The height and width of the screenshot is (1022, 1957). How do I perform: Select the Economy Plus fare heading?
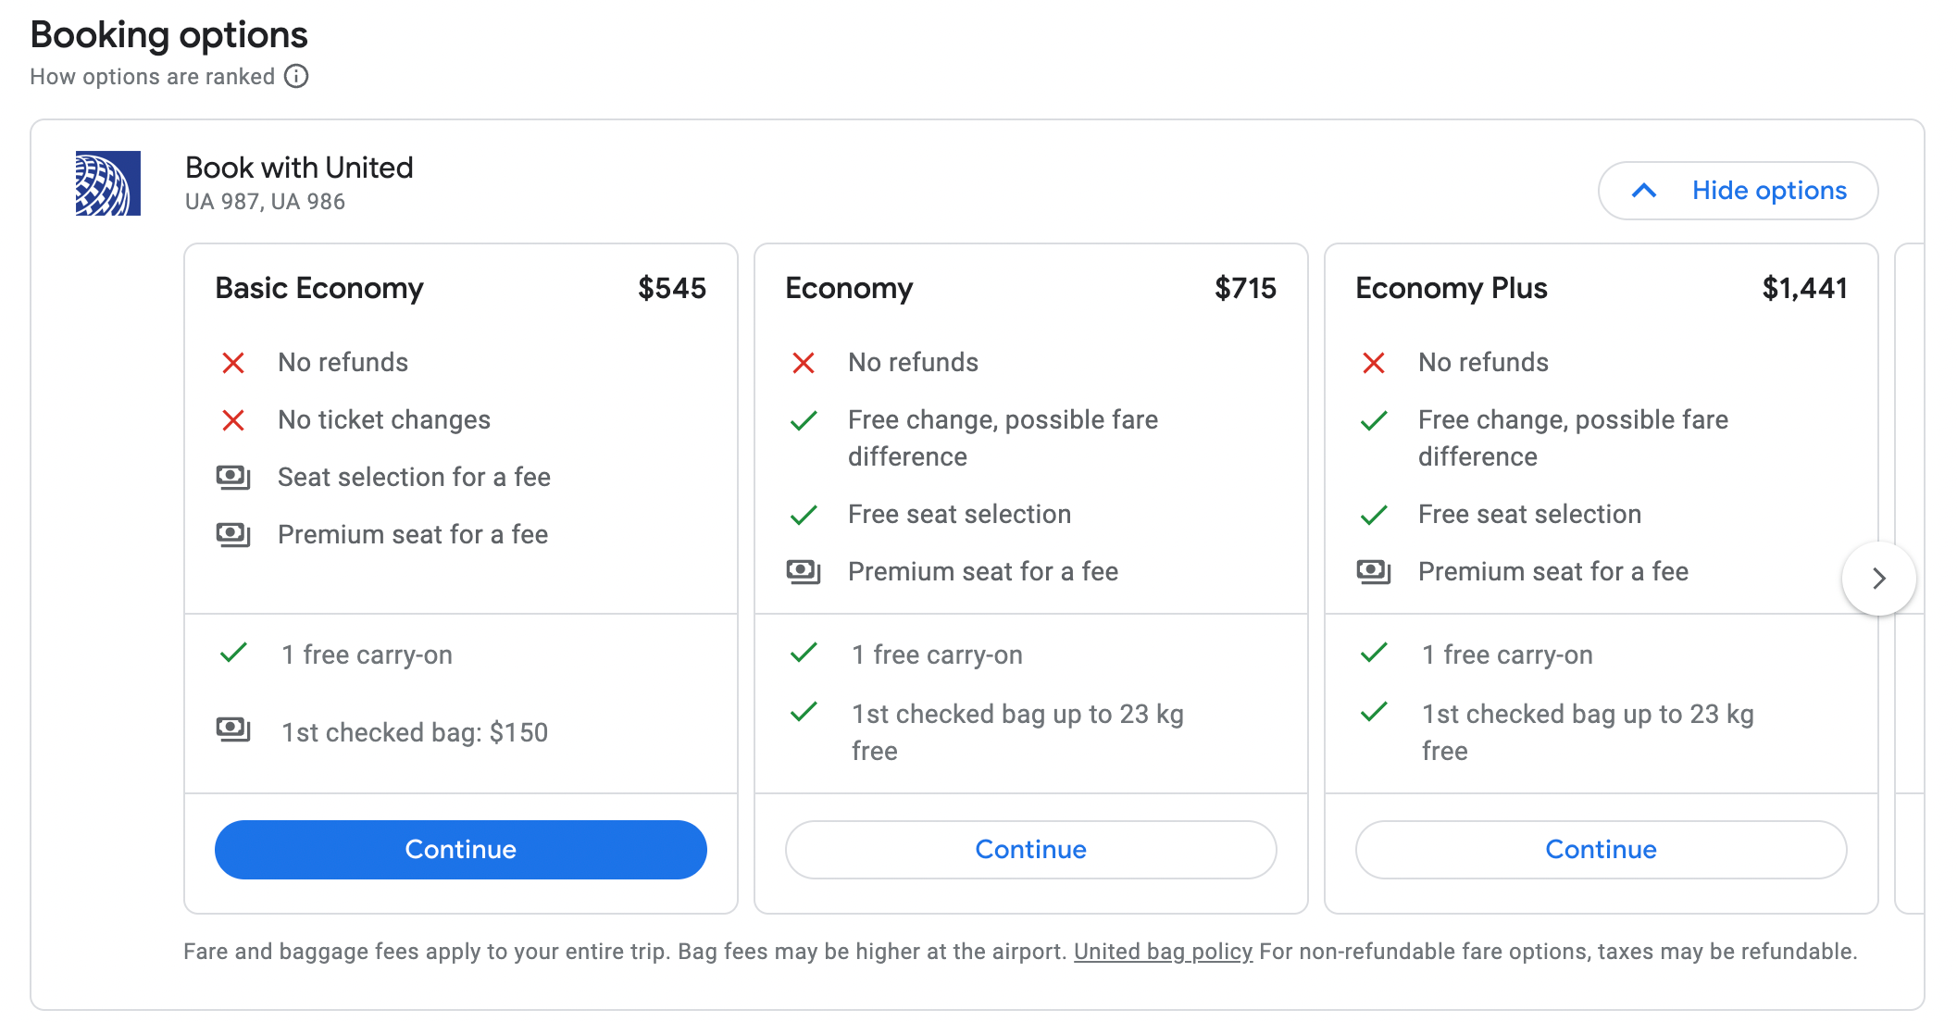tap(1451, 289)
